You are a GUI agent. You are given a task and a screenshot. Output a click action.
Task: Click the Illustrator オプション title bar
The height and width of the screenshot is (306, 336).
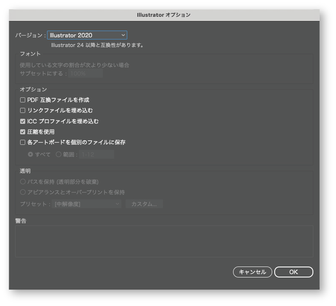point(164,15)
